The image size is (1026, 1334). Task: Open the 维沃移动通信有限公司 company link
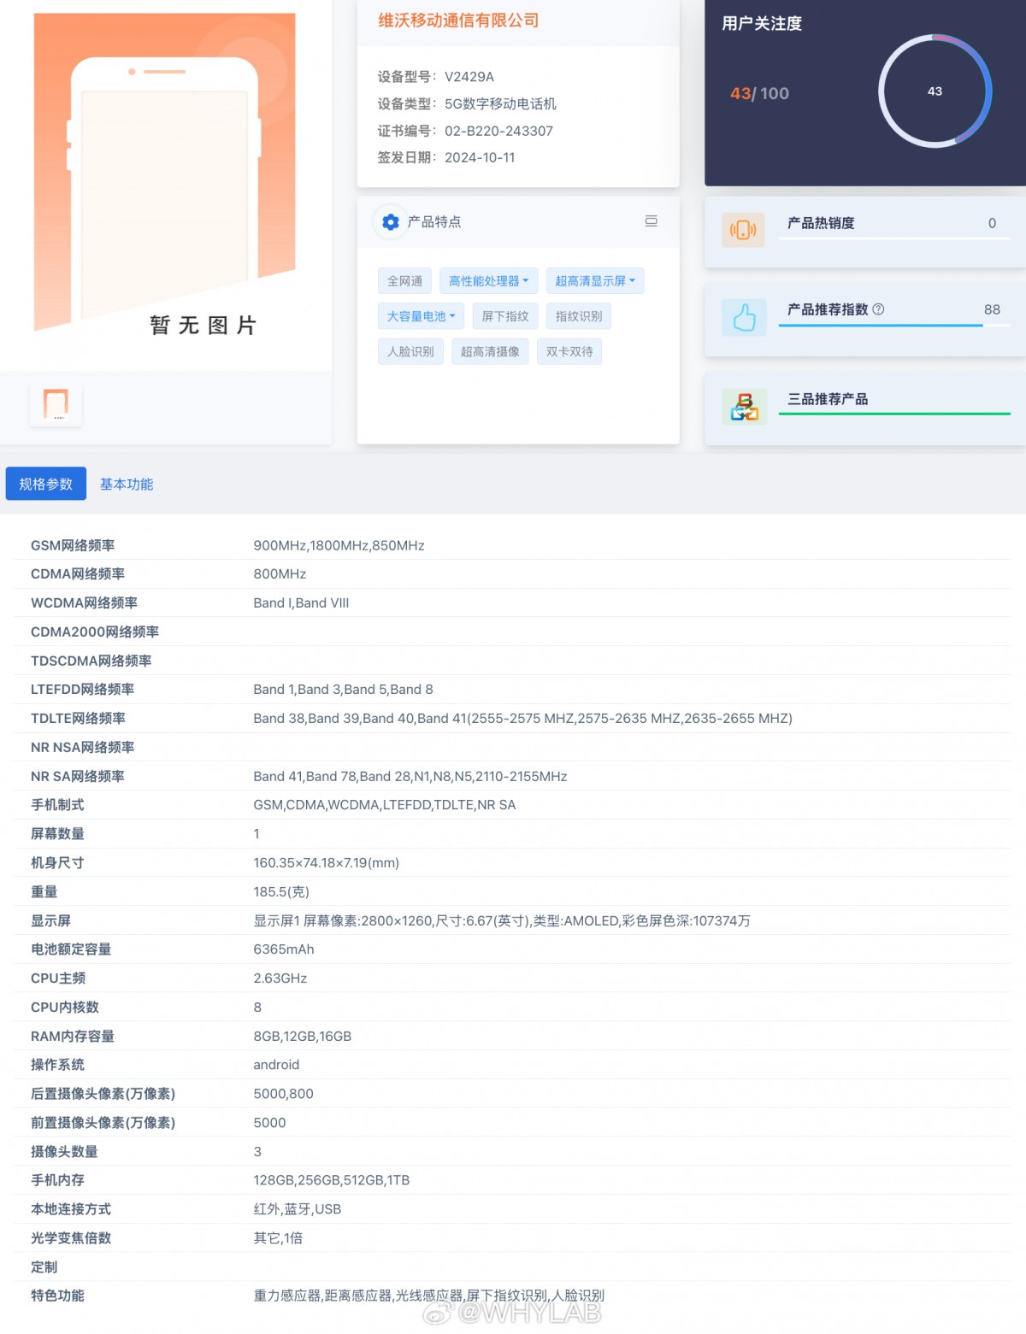458,20
